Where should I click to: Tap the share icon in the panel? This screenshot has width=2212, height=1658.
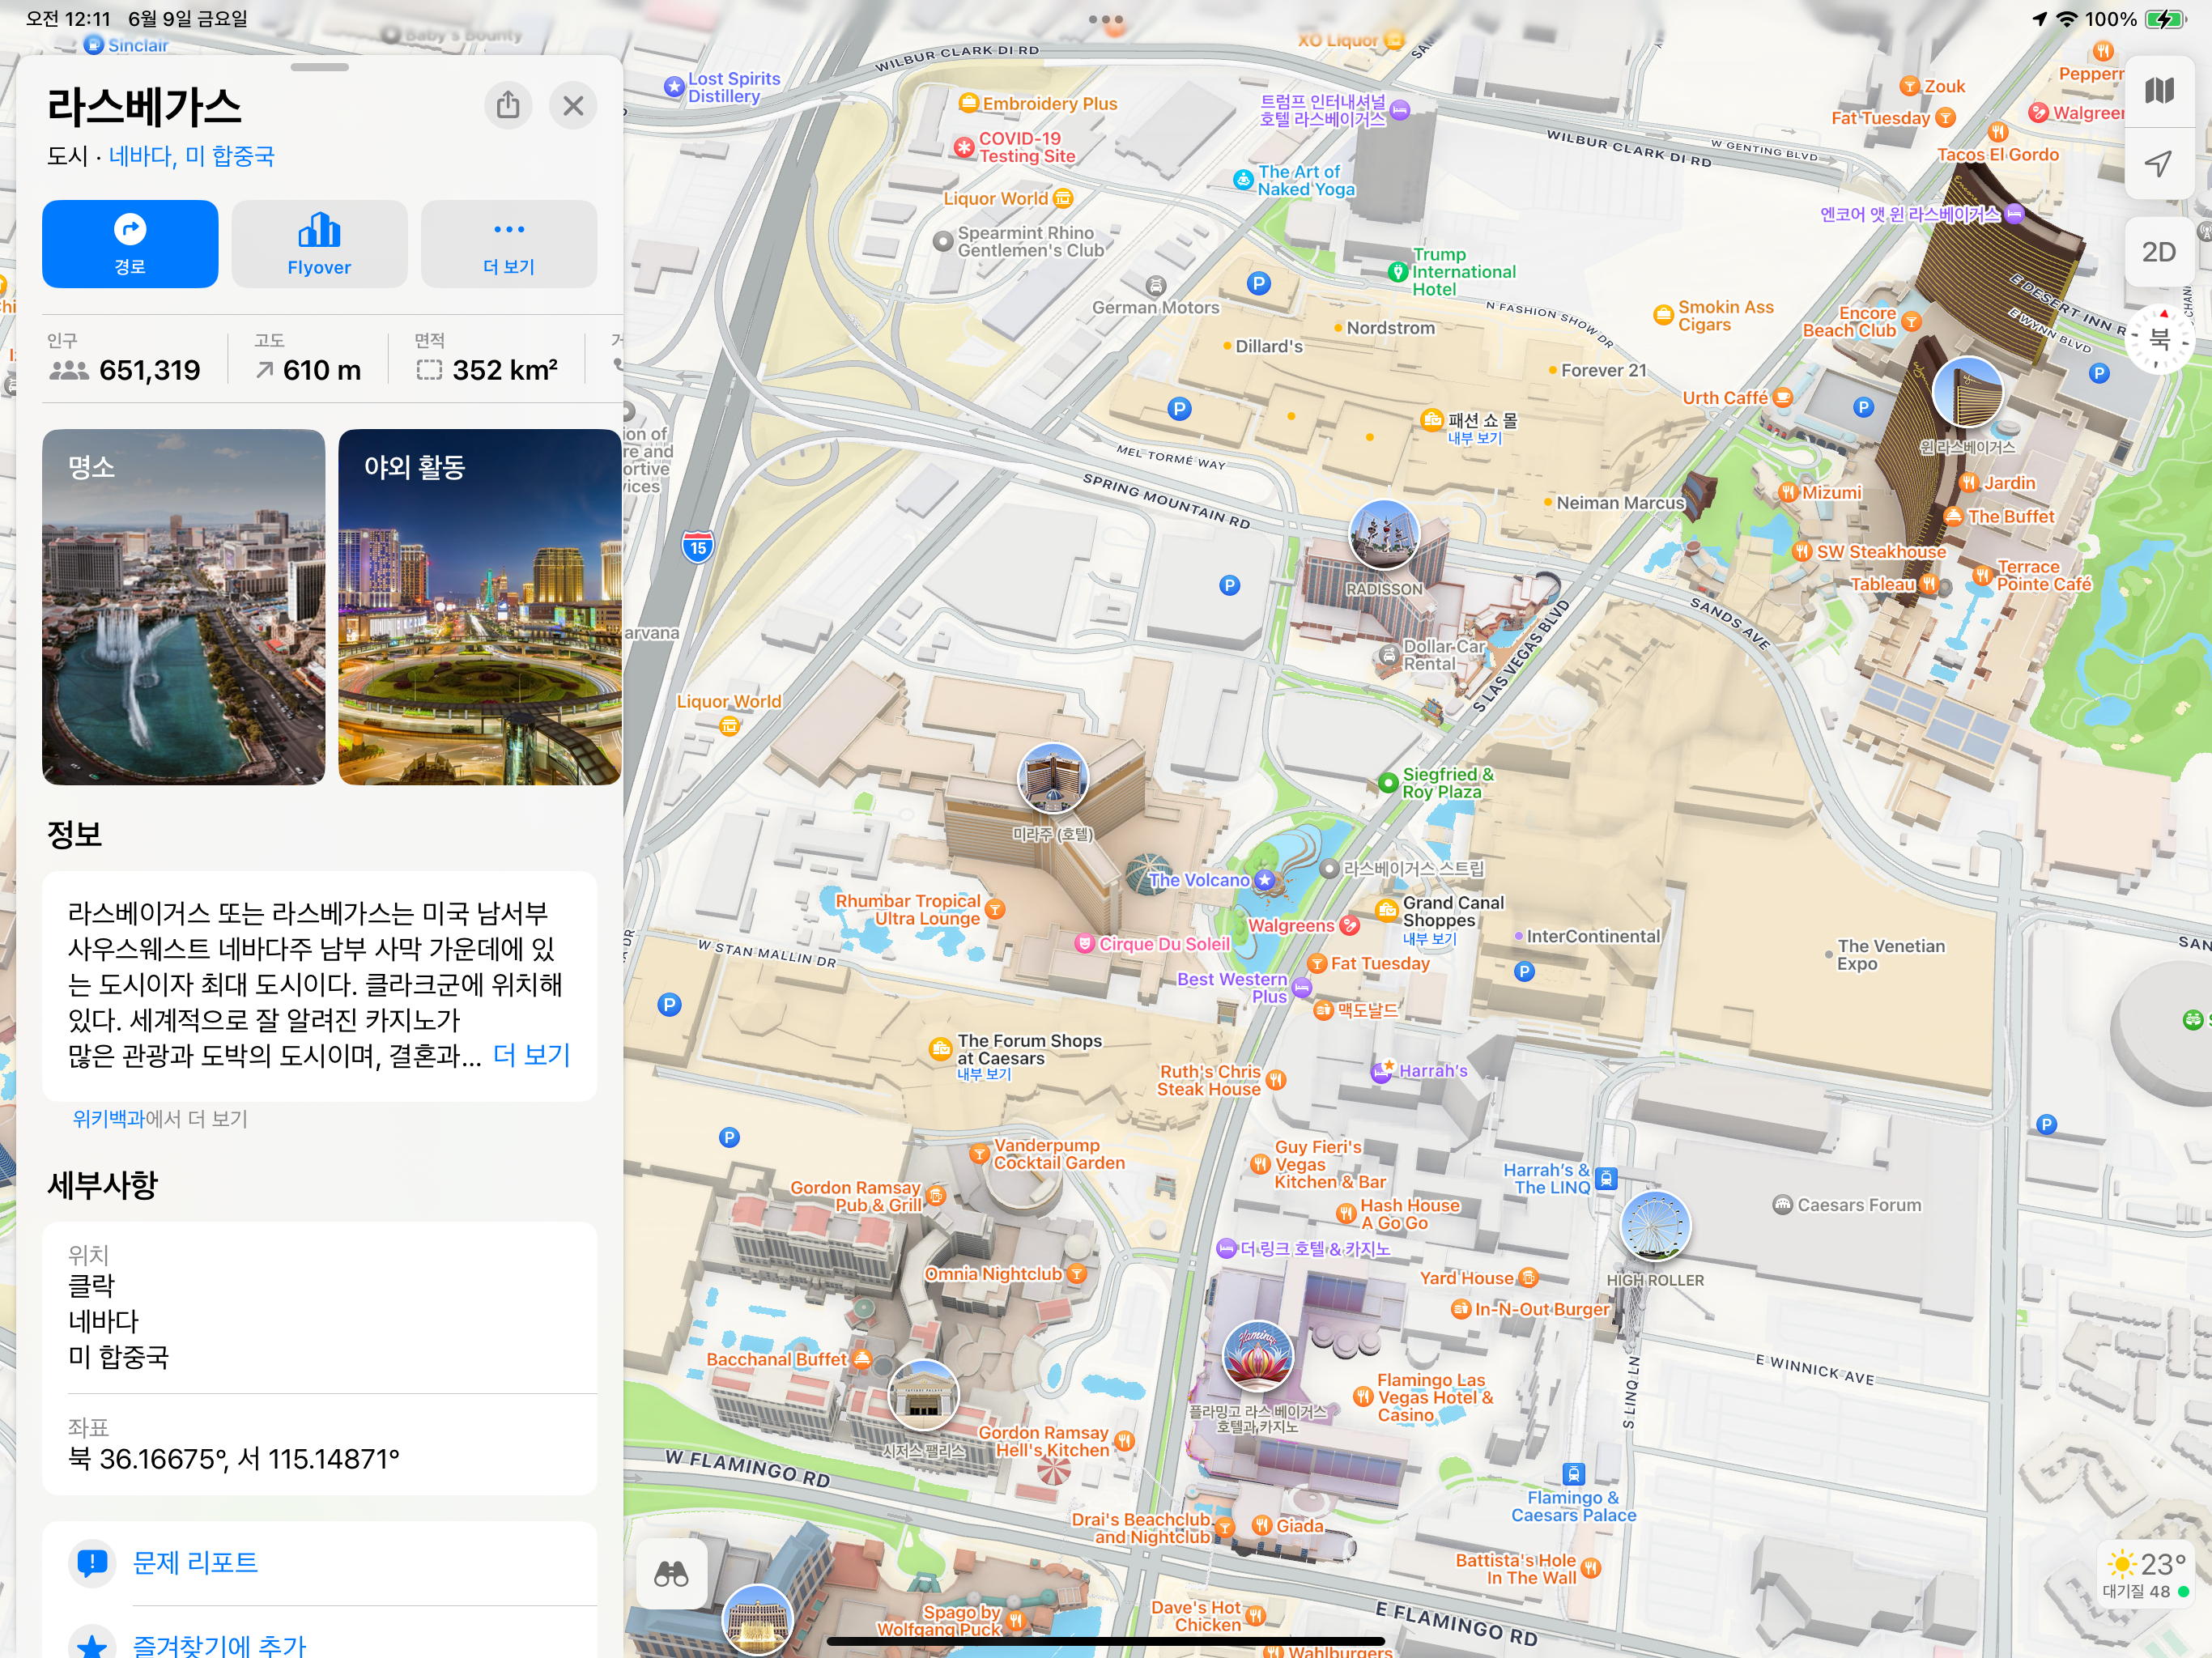(508, 105)
